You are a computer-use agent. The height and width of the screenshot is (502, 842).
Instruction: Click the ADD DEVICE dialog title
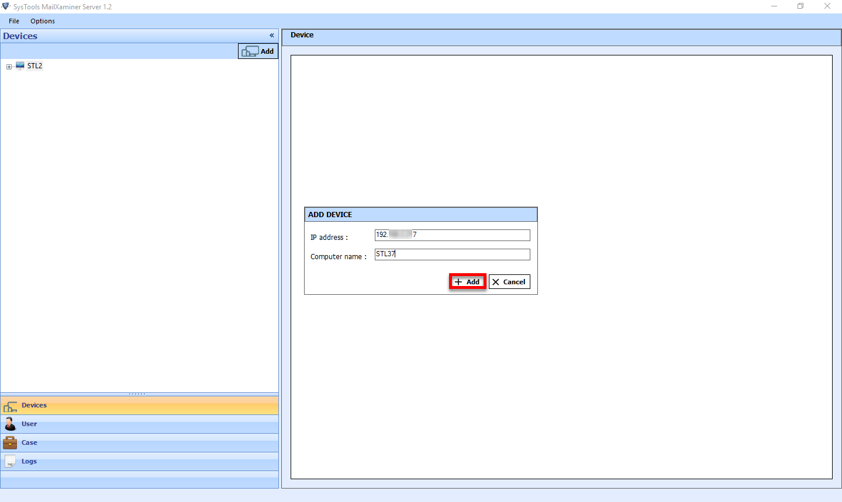tap(330, 215)
